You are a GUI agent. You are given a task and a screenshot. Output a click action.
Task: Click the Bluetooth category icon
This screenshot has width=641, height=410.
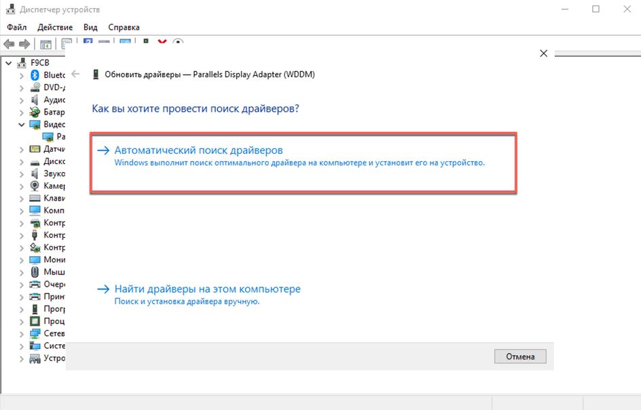click(x=35, y=75)
